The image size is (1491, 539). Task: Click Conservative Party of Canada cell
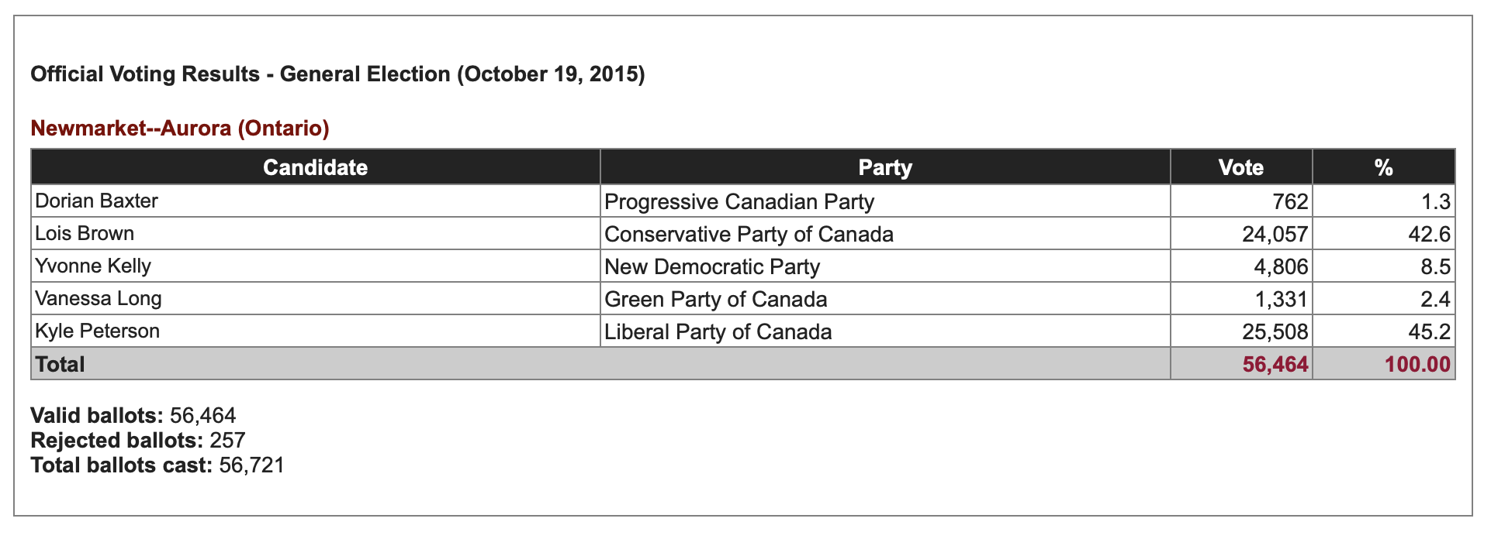click(x=885, y=234)
